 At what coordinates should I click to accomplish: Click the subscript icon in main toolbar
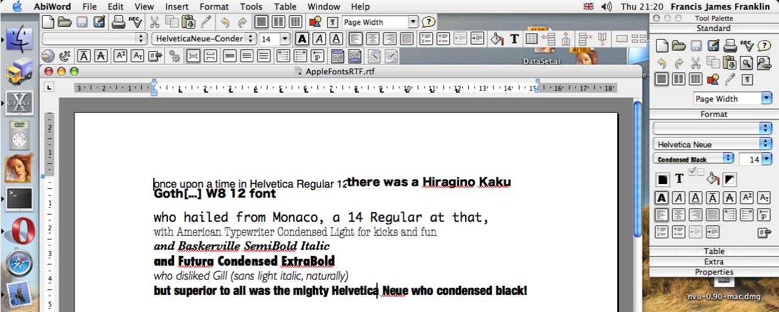[137, 56]
